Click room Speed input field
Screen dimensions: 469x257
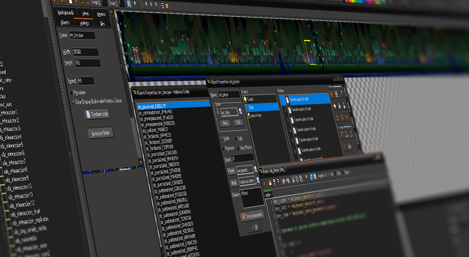coord(86,80)
